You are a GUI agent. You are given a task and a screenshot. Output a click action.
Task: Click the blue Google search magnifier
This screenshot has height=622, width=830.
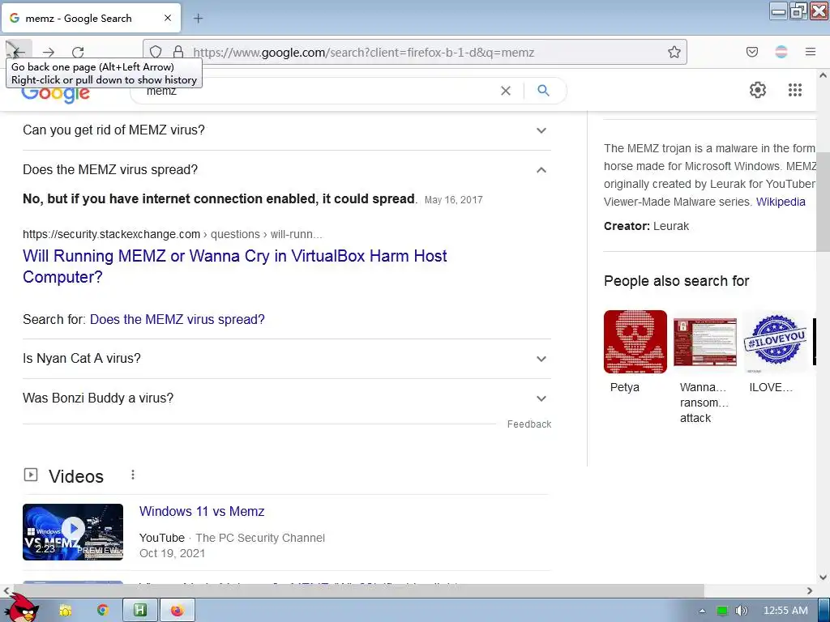tap(543, 91)
